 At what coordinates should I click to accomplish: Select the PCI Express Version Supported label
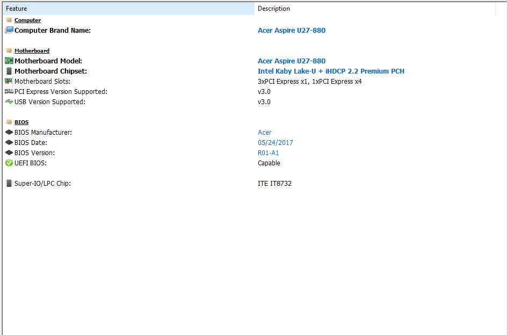(x=61, y=91)
